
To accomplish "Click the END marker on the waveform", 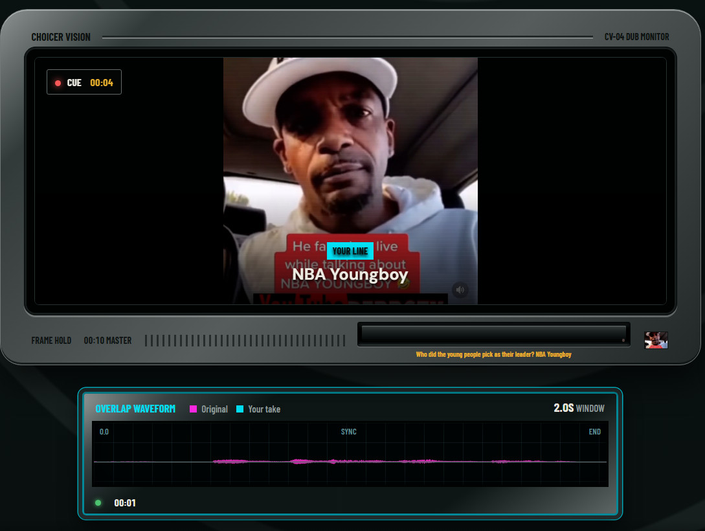I will pyautogui.click(x=595, y=432).
